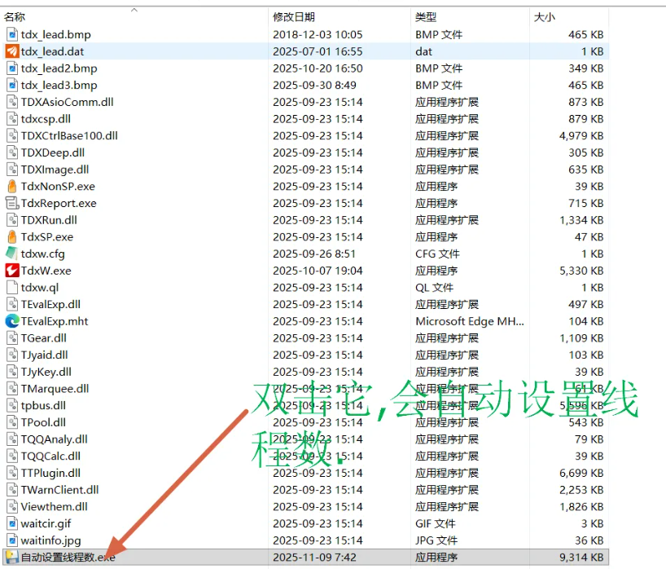This screenshot has height=569, width=666.
Task: Select the waitinfo.jpg image icon
Action: point(12,540)
